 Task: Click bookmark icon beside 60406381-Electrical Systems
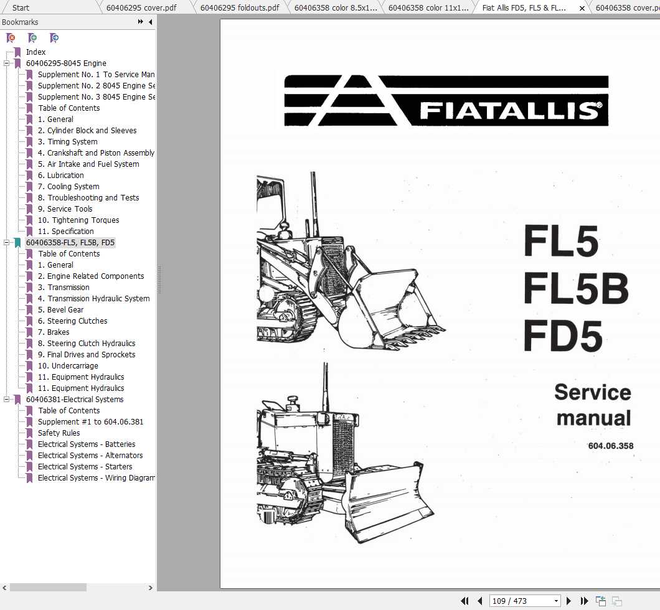point(17,400)
